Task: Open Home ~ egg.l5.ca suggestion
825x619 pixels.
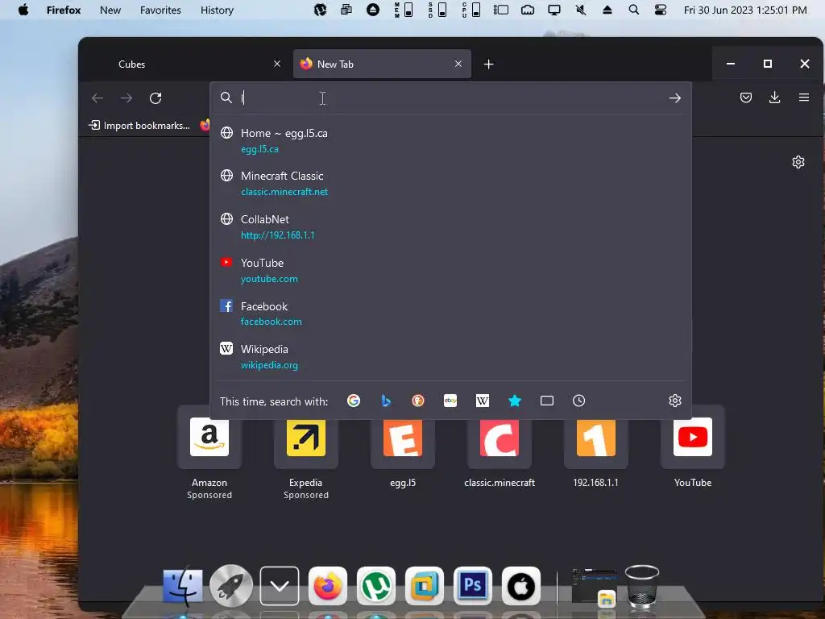Action: pos(450,141)
